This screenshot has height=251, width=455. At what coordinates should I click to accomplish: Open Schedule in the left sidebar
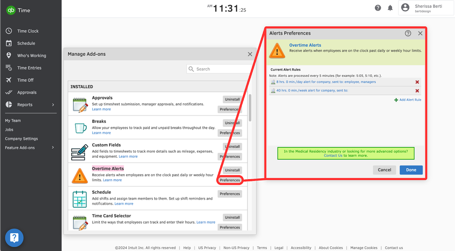pyautogui.click(x=26, y=43)
